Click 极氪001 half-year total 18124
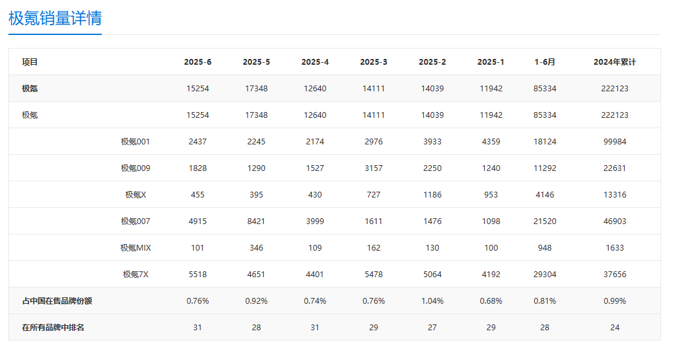Viewport: 678px width, 351px height. pos(545,142)
